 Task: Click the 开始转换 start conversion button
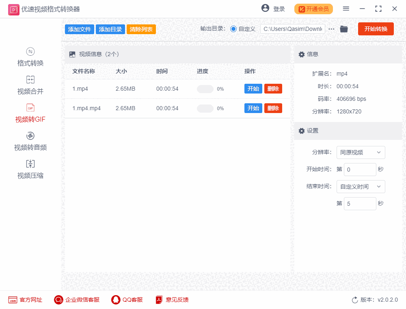click(x=376, y=29)
